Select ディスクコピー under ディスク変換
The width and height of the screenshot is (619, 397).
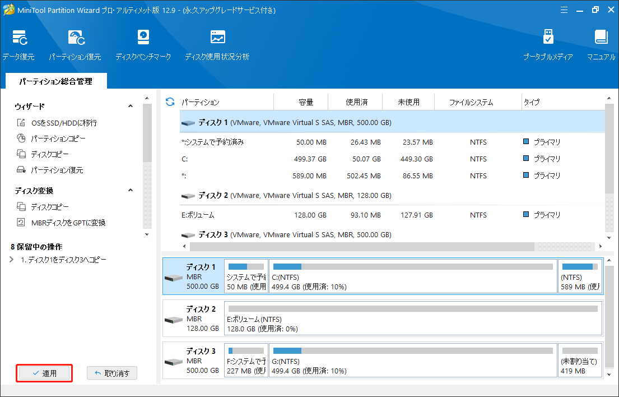(43, 206)
